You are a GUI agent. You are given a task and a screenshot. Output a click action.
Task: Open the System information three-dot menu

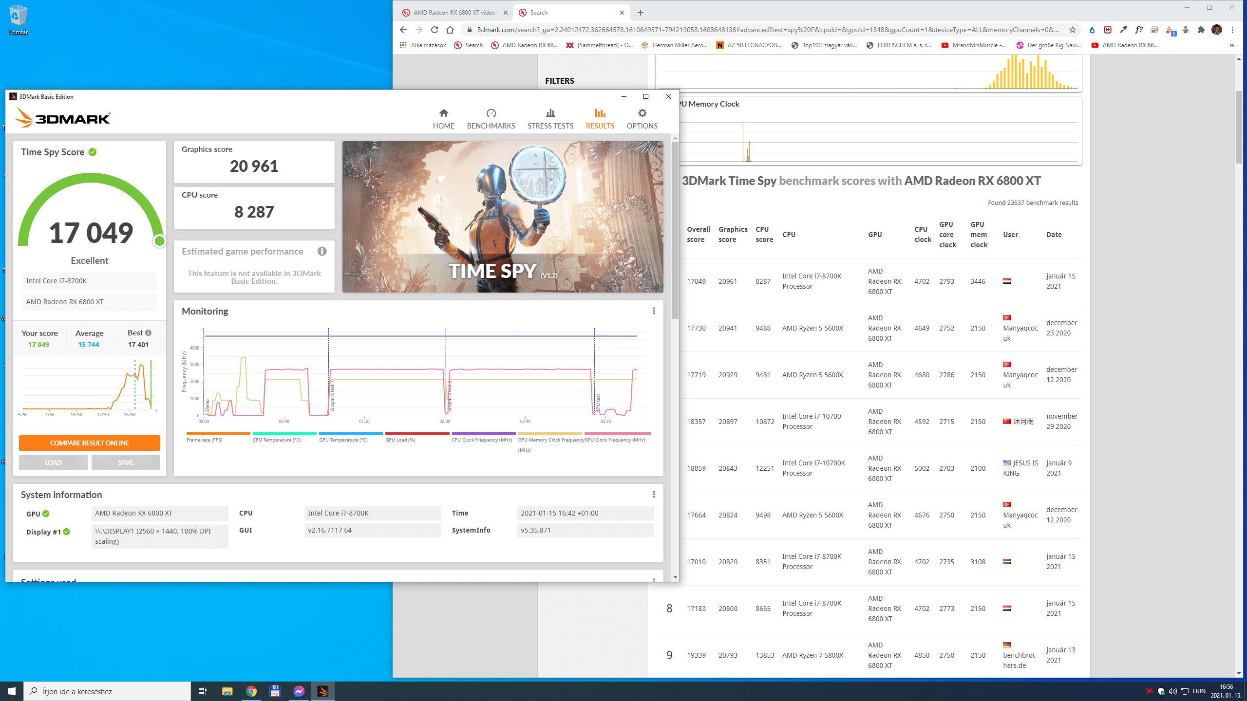pyautogui.click(x=654, y=495)
